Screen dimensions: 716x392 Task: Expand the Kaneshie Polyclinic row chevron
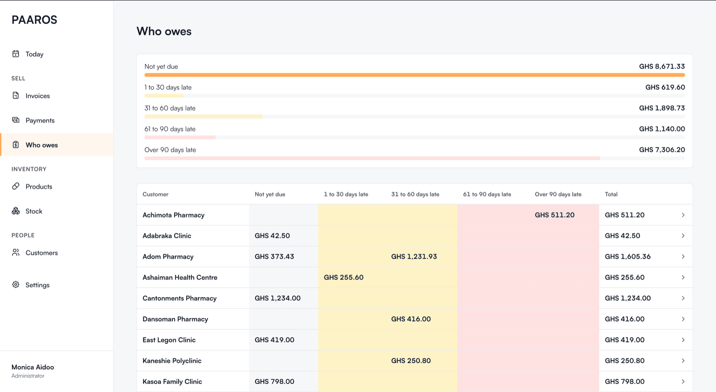(683, 361)
